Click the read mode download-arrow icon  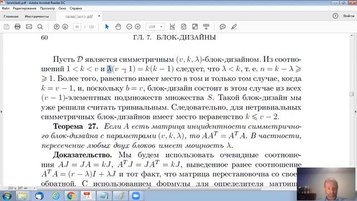206,27
